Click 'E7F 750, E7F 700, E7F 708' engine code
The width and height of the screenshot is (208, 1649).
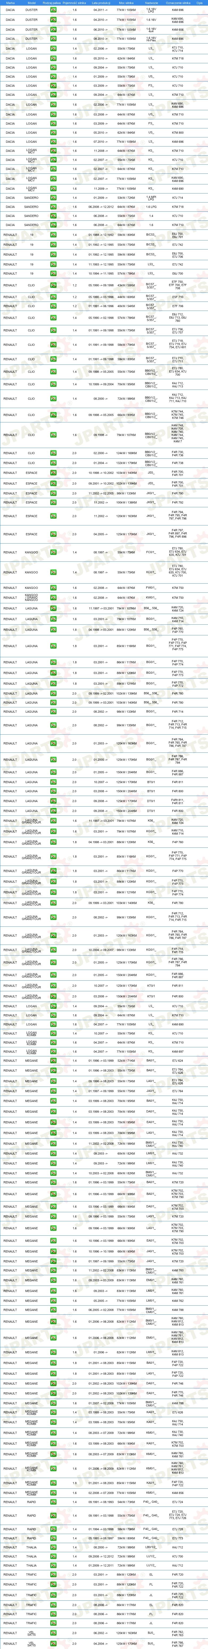tap(178, 286)
